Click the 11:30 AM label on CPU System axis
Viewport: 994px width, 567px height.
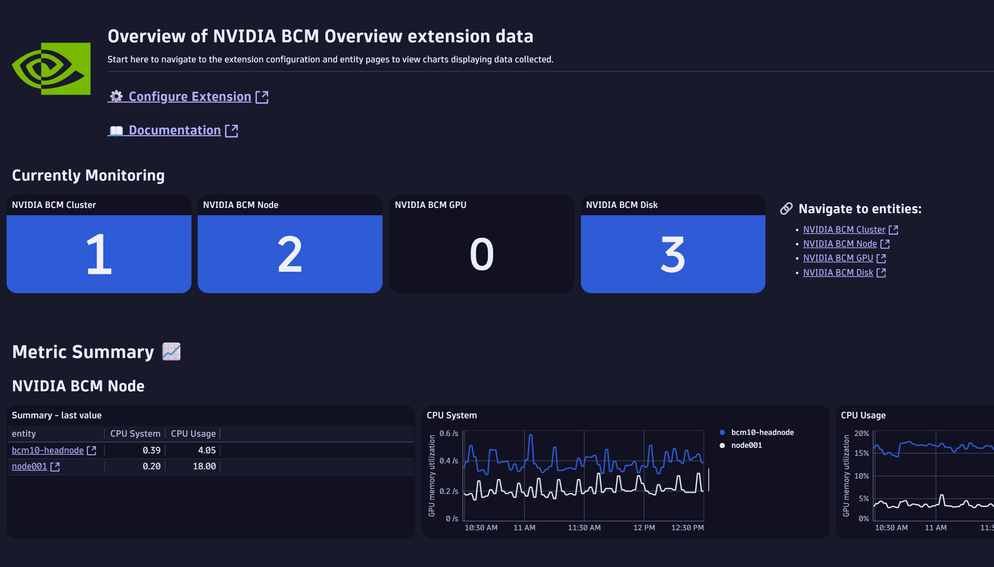584,528
